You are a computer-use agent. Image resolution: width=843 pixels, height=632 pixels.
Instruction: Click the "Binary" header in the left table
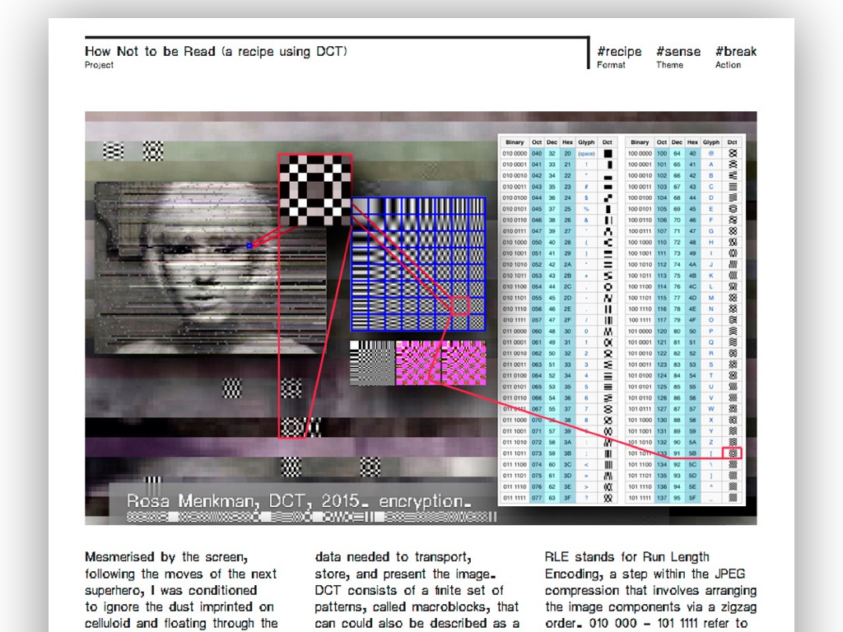tap(515, 142)
